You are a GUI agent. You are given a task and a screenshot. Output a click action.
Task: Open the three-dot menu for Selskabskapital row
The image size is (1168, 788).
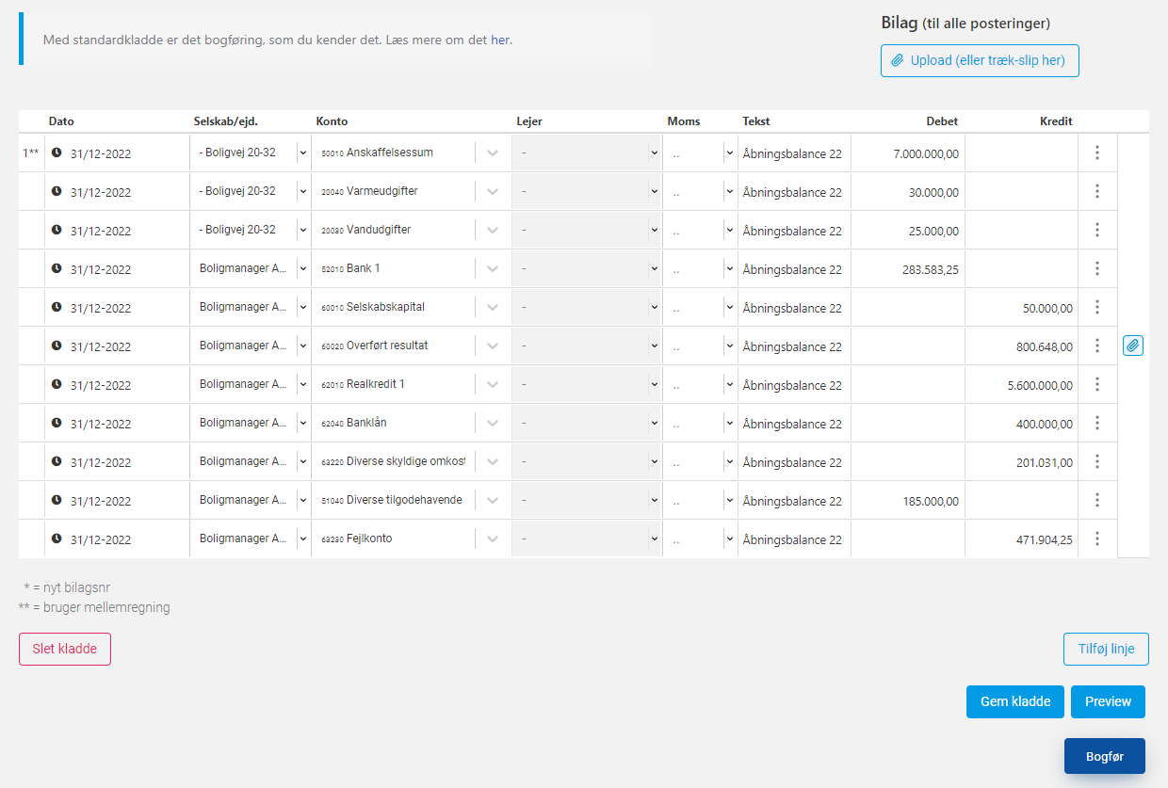click(x=1097, y=307)
